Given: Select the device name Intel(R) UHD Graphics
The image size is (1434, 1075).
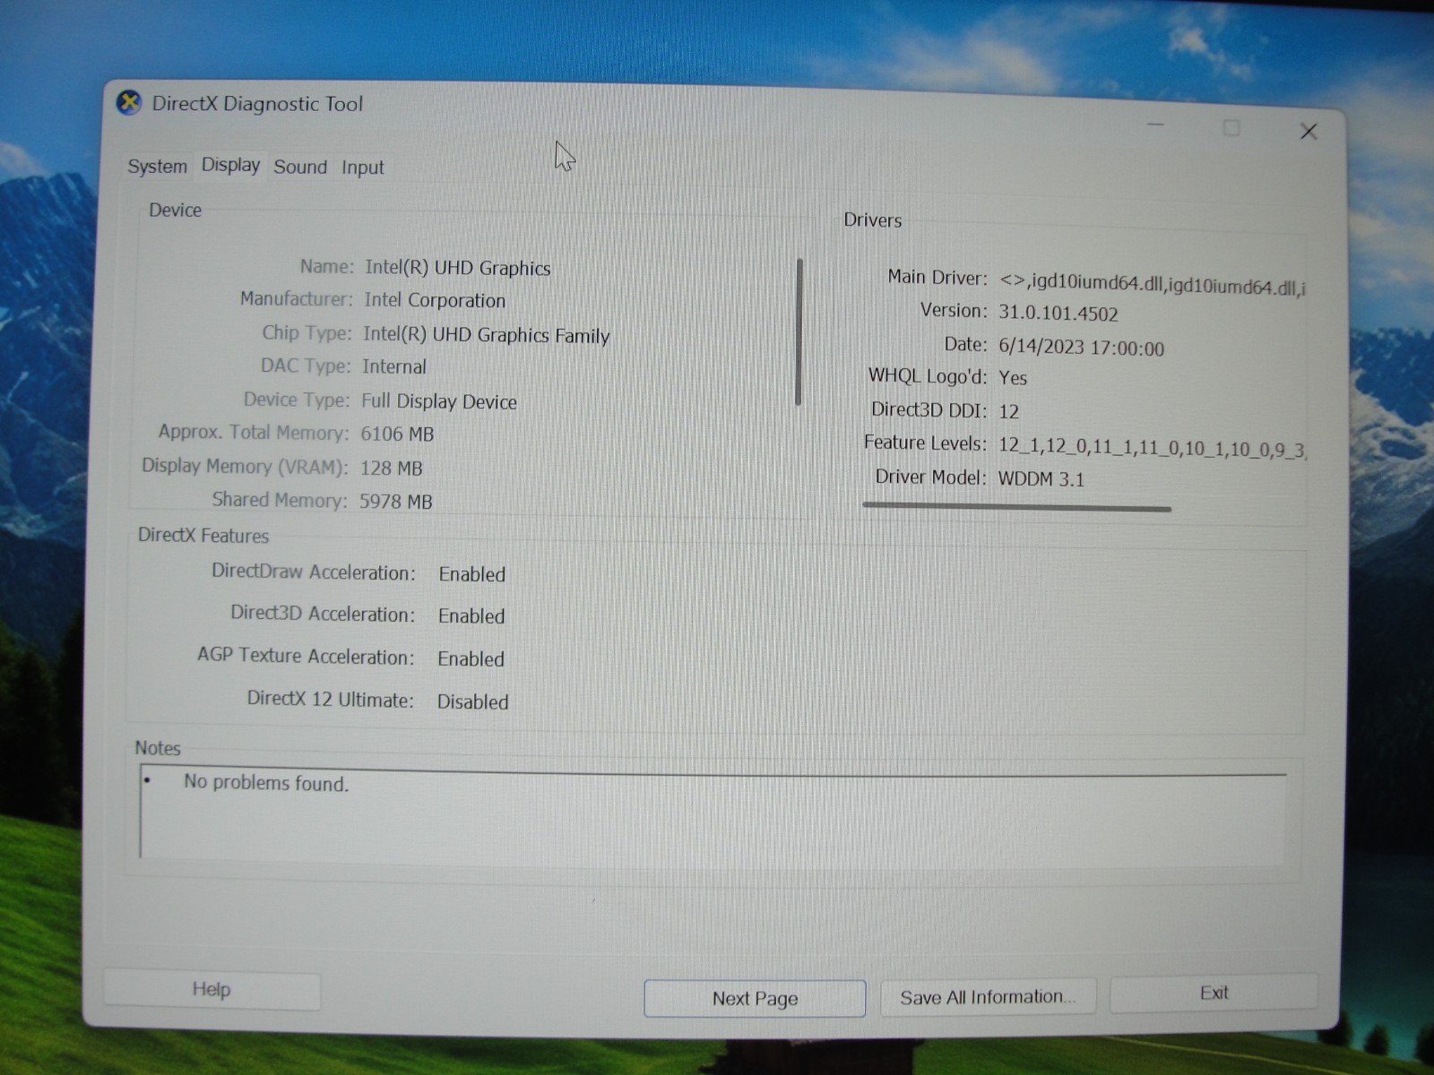Looking at the screenshot, I should 458,268.
